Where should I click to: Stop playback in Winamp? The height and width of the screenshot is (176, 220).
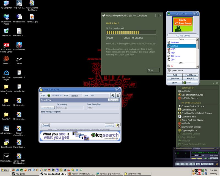[x=189, y=164]
